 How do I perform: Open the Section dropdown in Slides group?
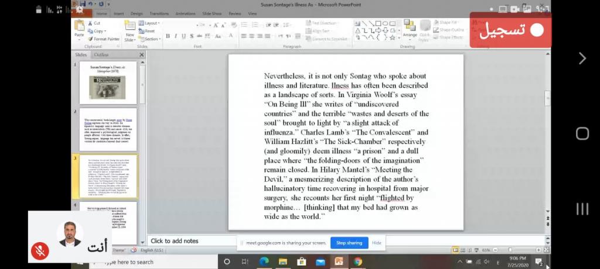point(152,39)
